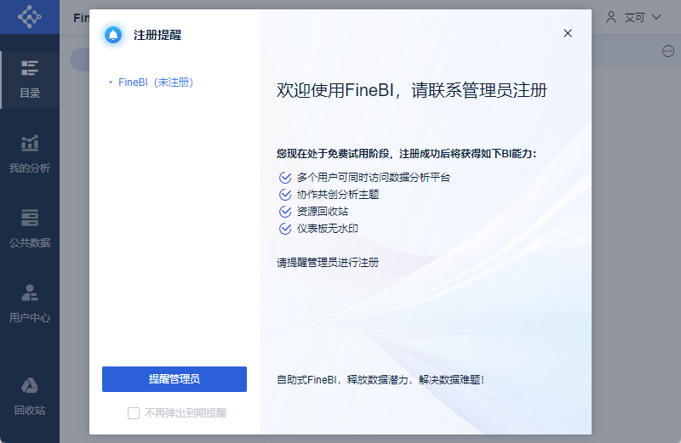Open the 目录 directory sidebar item
The image size is (681, 443).
(30, 80)
